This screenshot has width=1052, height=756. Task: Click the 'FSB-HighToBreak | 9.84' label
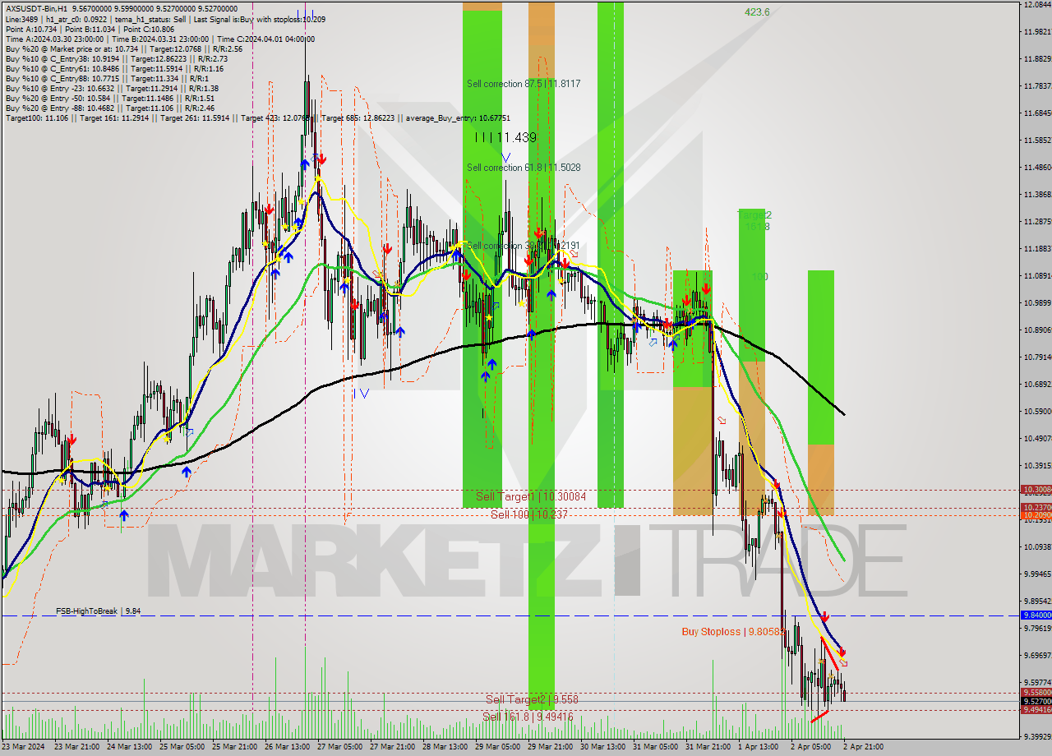[x=99, y=611]
